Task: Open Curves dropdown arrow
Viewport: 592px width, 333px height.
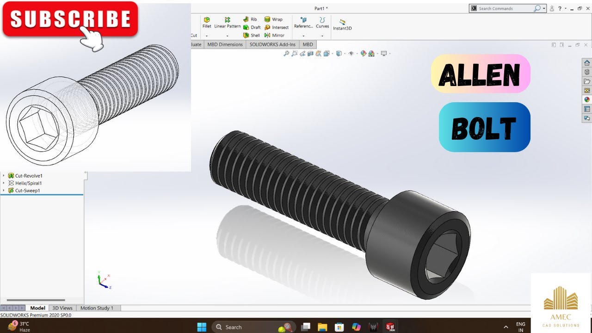Action: [322, 36]
